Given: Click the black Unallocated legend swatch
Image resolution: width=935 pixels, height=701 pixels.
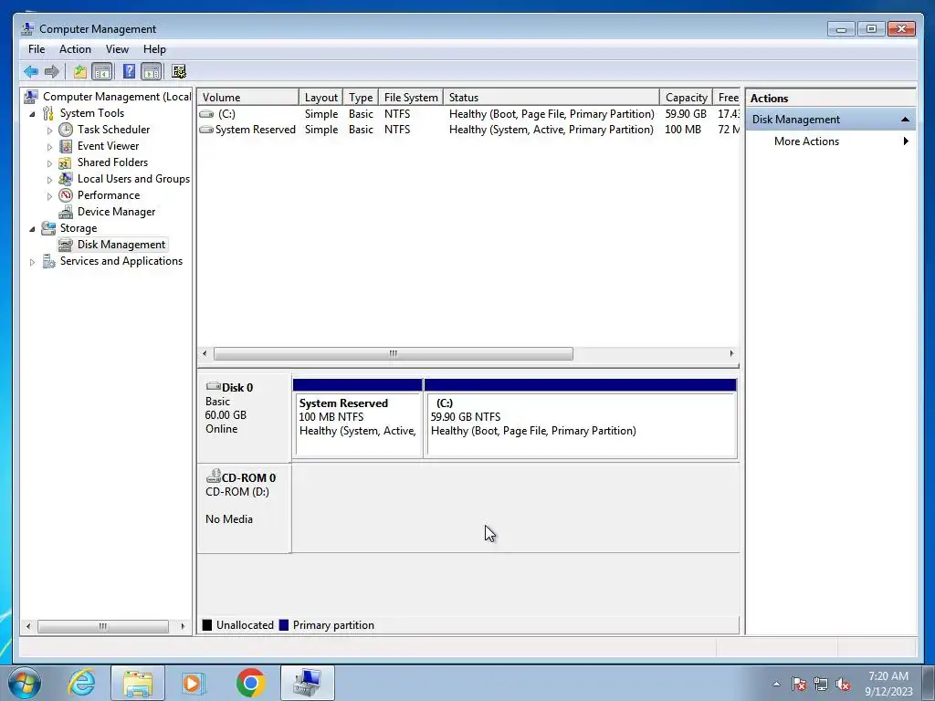Looking at the screenshot, I should pyautogui.click(x=207, y=624).
